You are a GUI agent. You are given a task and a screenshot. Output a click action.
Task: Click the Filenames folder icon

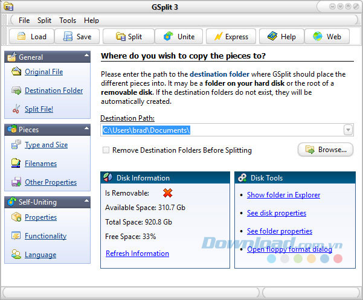point(16,164)
